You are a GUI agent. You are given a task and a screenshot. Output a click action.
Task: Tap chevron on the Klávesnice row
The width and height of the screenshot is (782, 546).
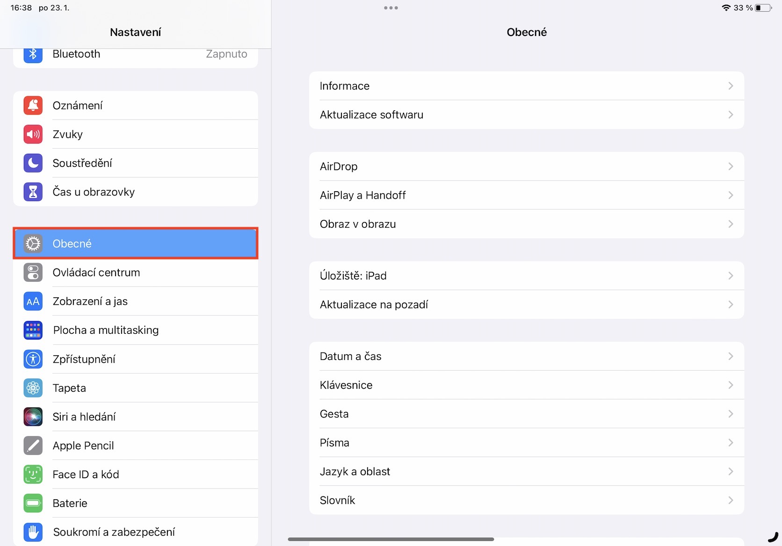[730, 385]
